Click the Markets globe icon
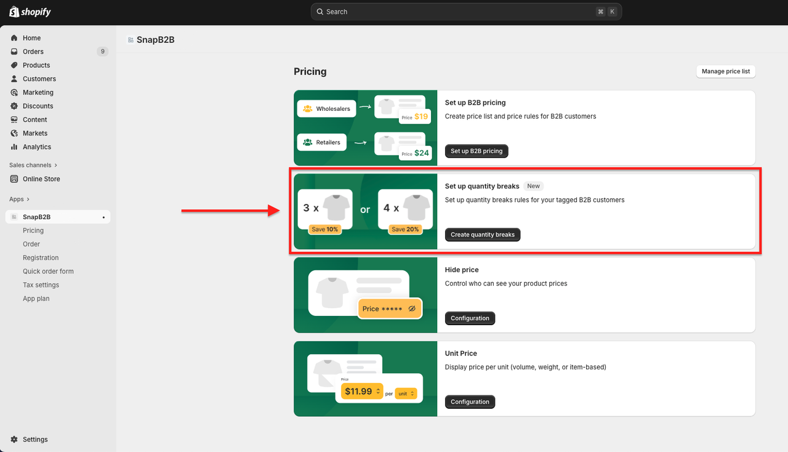 (x=14, y=133)
